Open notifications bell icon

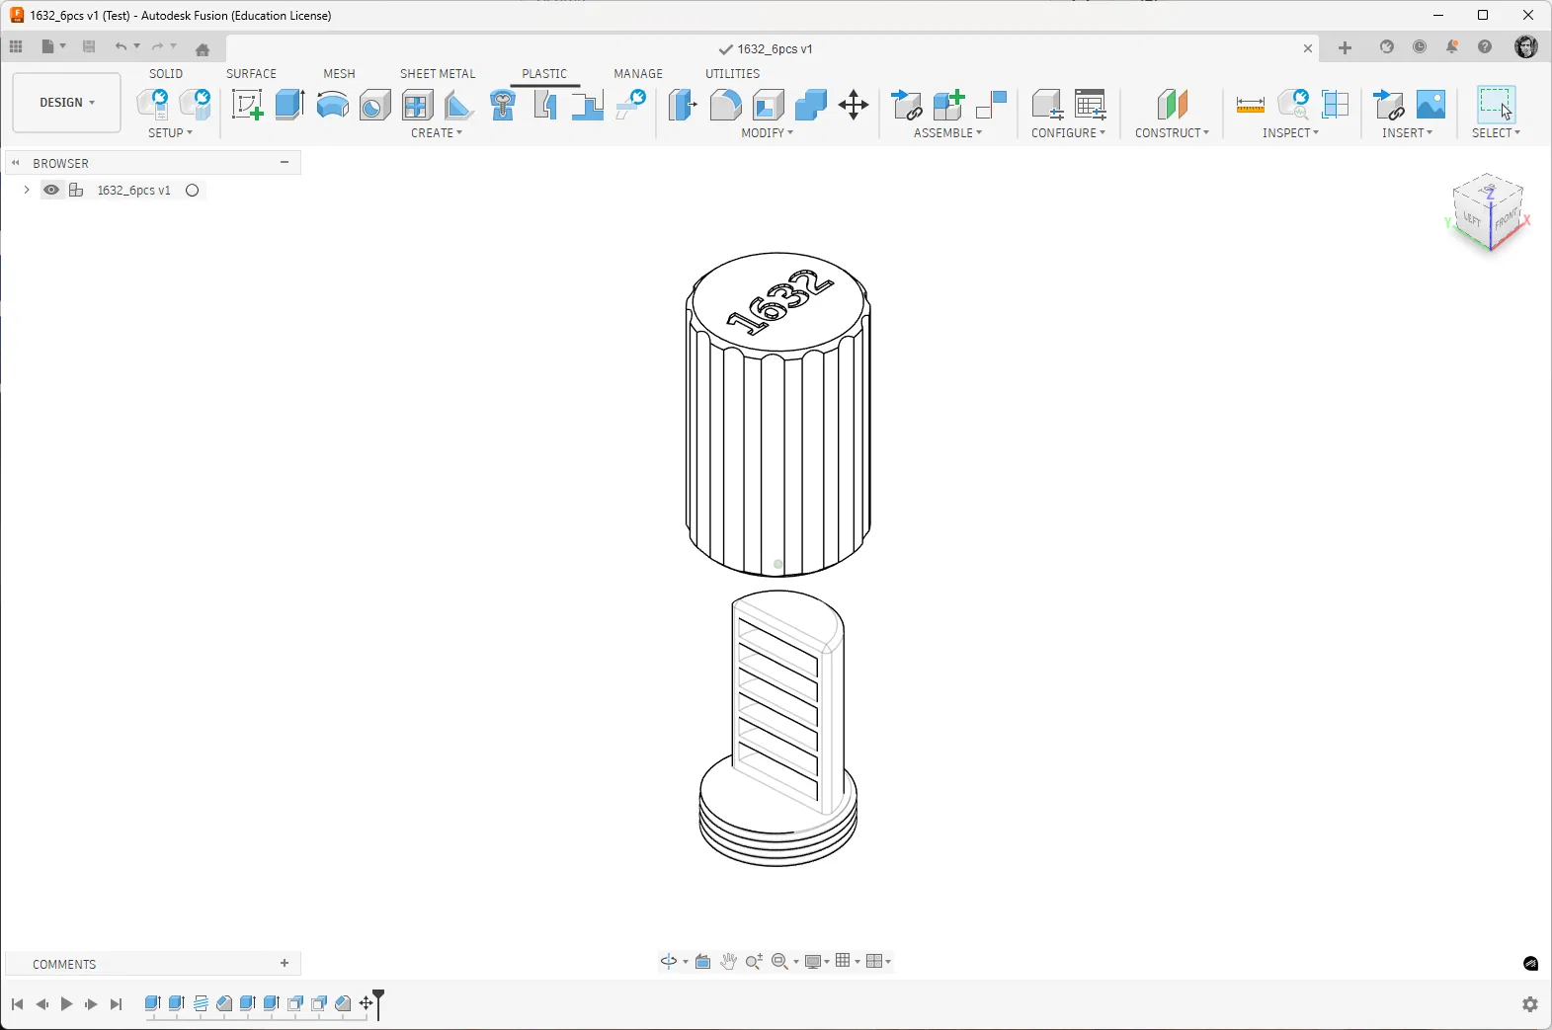1452,47
